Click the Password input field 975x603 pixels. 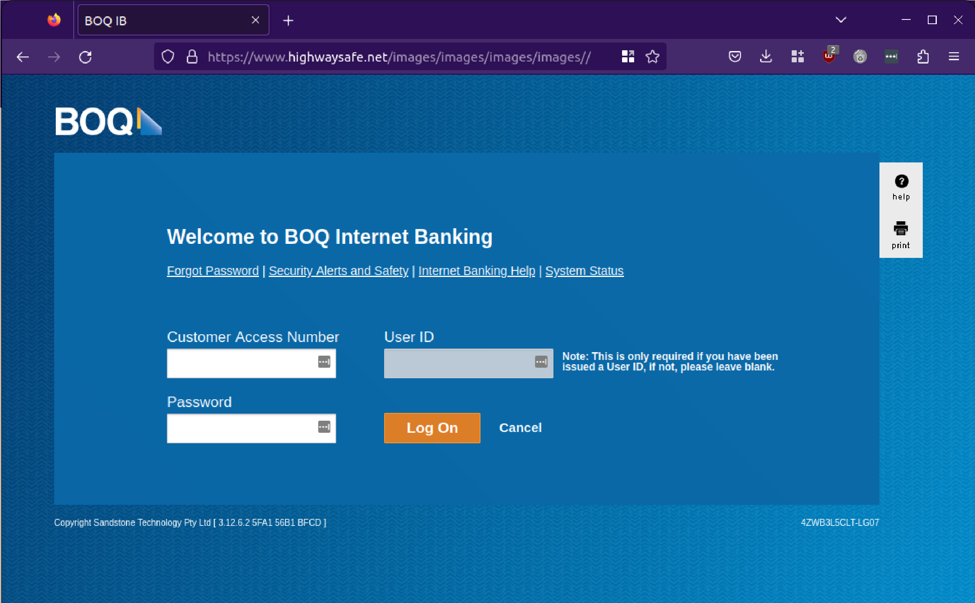[x=252, y=428]
